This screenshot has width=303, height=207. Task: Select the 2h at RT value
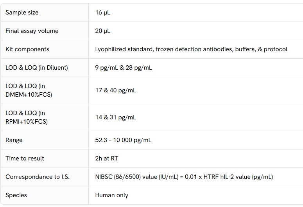pos(106,158)
